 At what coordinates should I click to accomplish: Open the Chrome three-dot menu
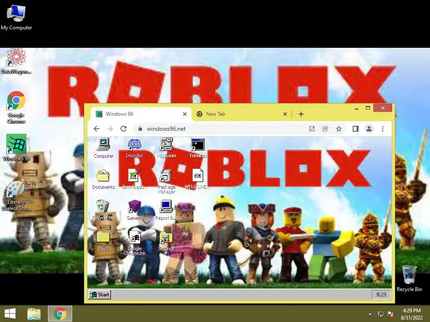click(383, 129)
